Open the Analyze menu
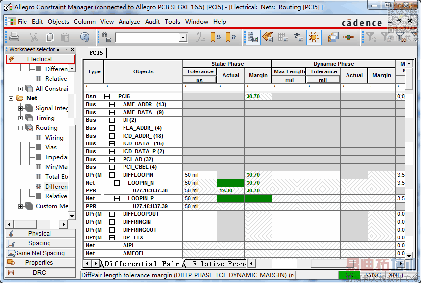421x283 pixels. (129, 22)
